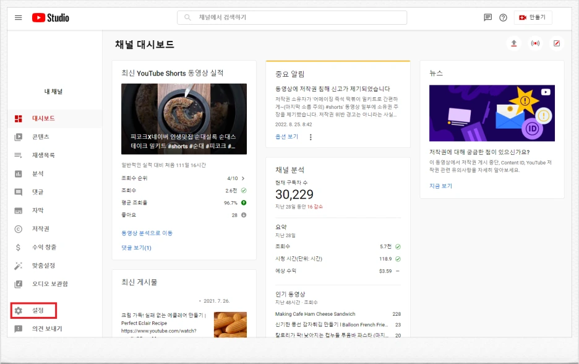Select 재생목록 in the sidebar
Screen dimensions: 579x364
(54, 155)
